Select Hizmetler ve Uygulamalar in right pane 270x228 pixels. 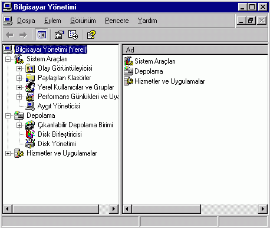point(169,81)
